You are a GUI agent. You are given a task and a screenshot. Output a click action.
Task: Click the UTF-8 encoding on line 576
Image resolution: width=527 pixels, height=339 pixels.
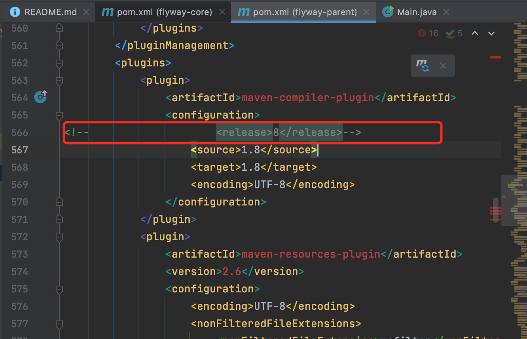click(x=270, y=306)
